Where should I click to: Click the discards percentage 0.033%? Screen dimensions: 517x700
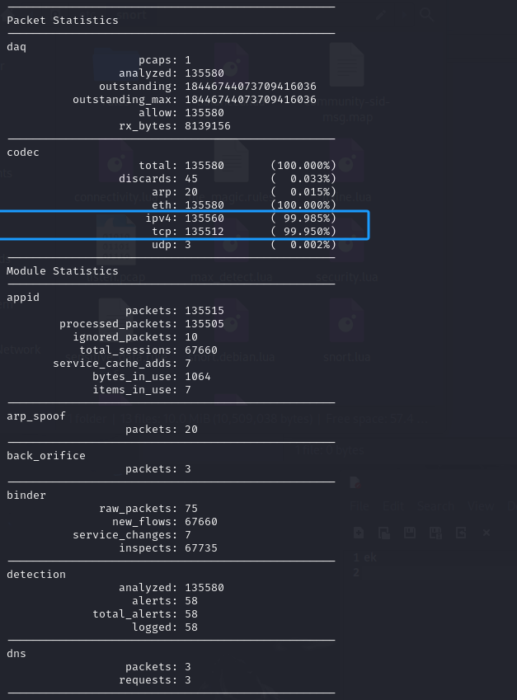(303, 179)
